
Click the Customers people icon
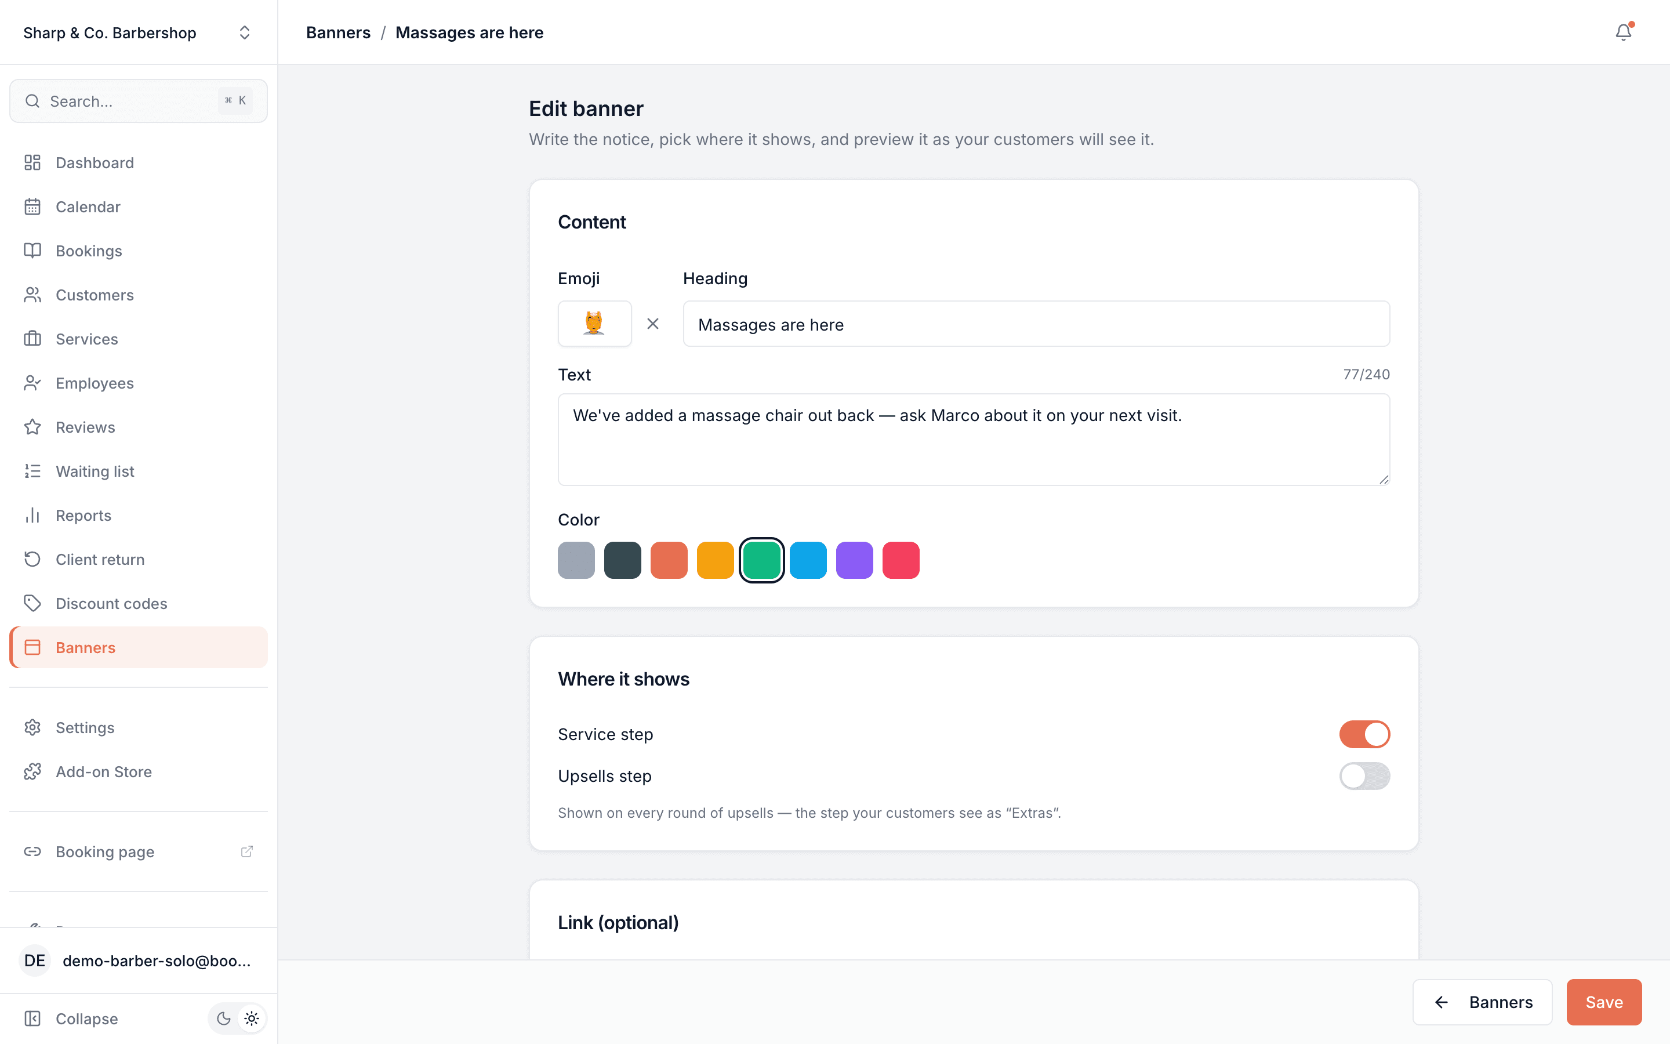click(32, 295)
